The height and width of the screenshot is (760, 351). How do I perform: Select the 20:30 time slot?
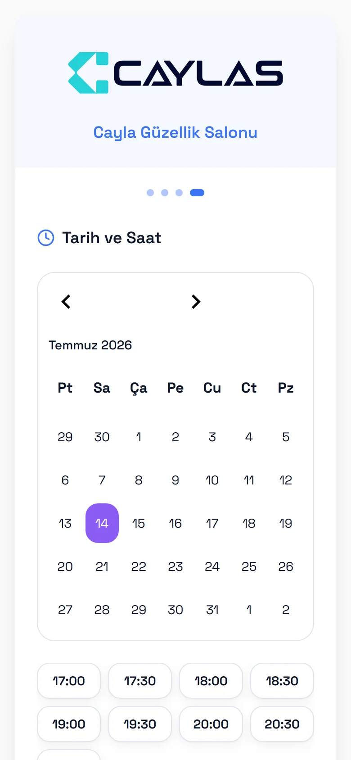coord(282,724)
